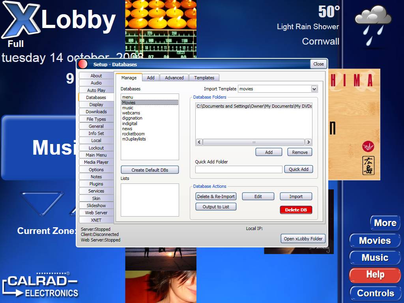This screenshot has width=404, height=303.
Task: Click Add under Database Folders
Action: click(x=269, y=152)
